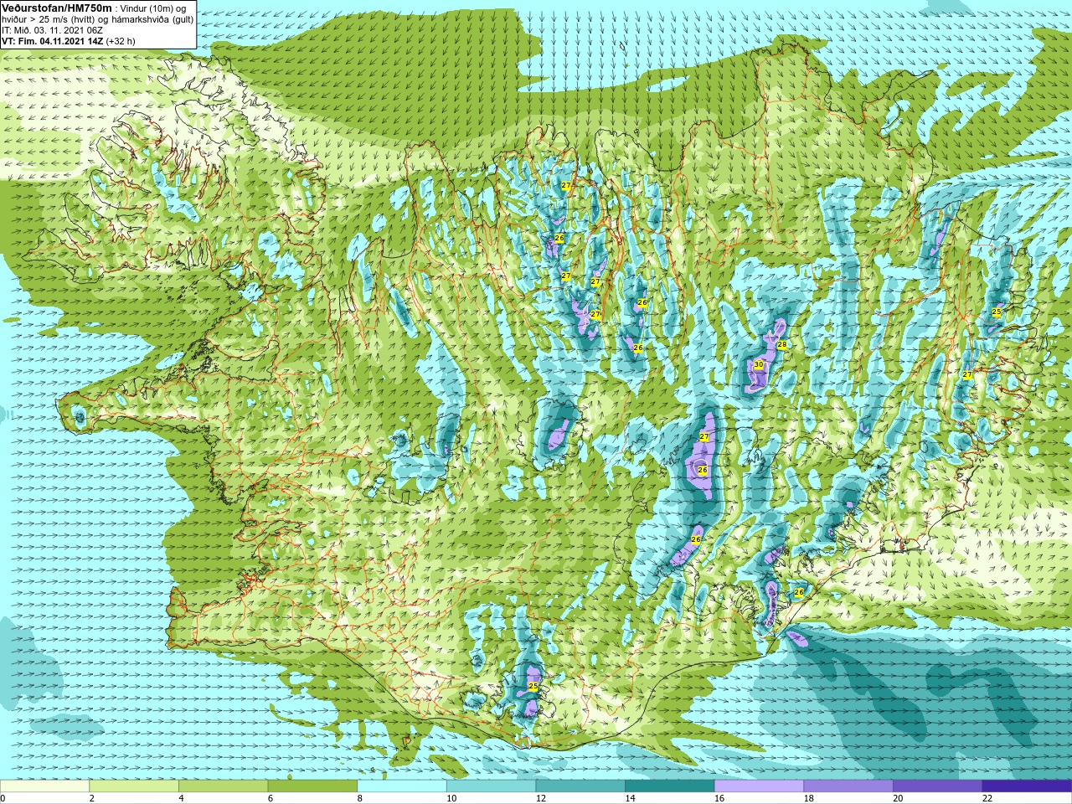Click the Veðurstofan/HM750m map title

pos(57,8)
